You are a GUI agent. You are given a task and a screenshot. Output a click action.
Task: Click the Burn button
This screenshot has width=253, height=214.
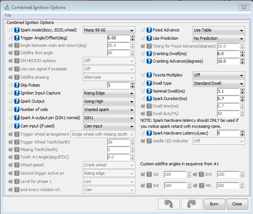[214, 204]
